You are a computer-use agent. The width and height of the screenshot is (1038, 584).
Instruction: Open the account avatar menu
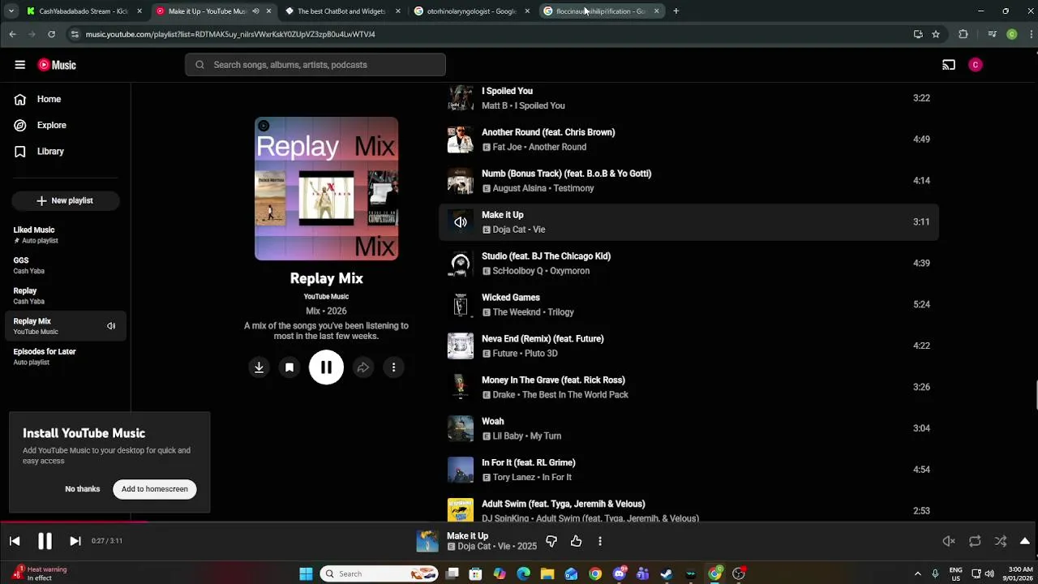click(976, 65)
